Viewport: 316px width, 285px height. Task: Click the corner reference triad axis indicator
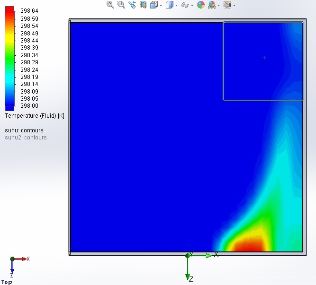point(19,267)
